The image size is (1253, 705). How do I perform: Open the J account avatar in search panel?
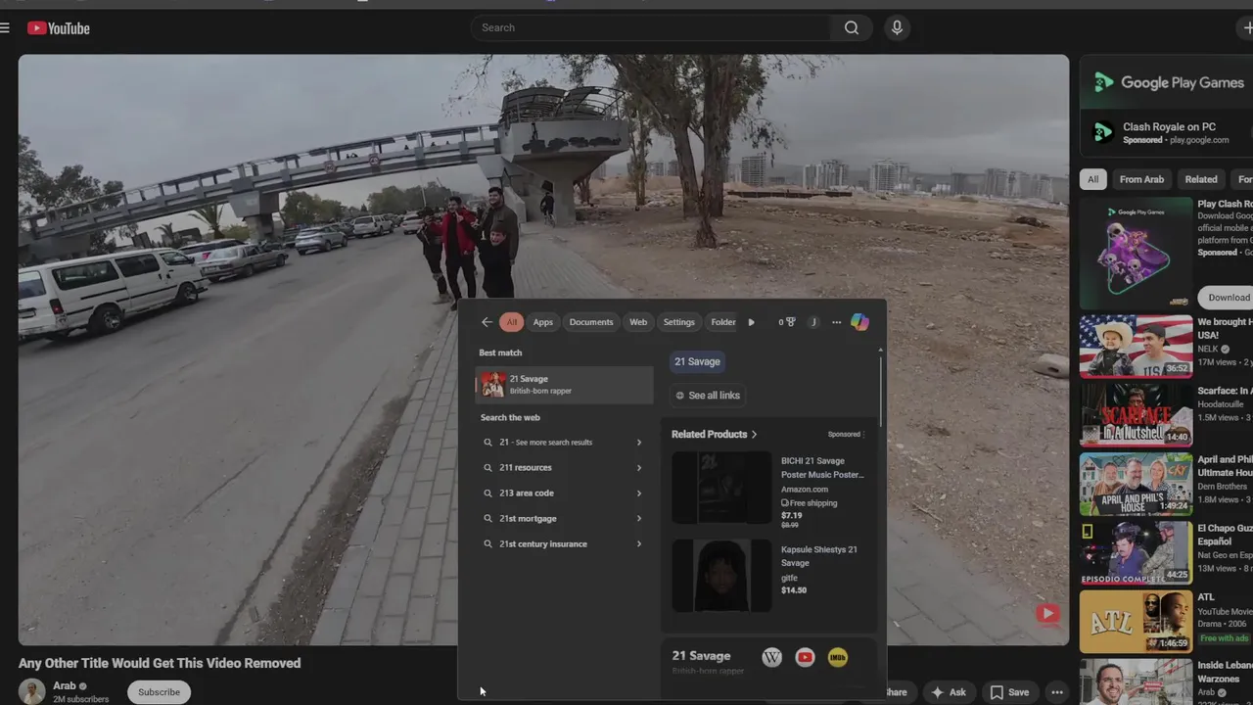813,322
